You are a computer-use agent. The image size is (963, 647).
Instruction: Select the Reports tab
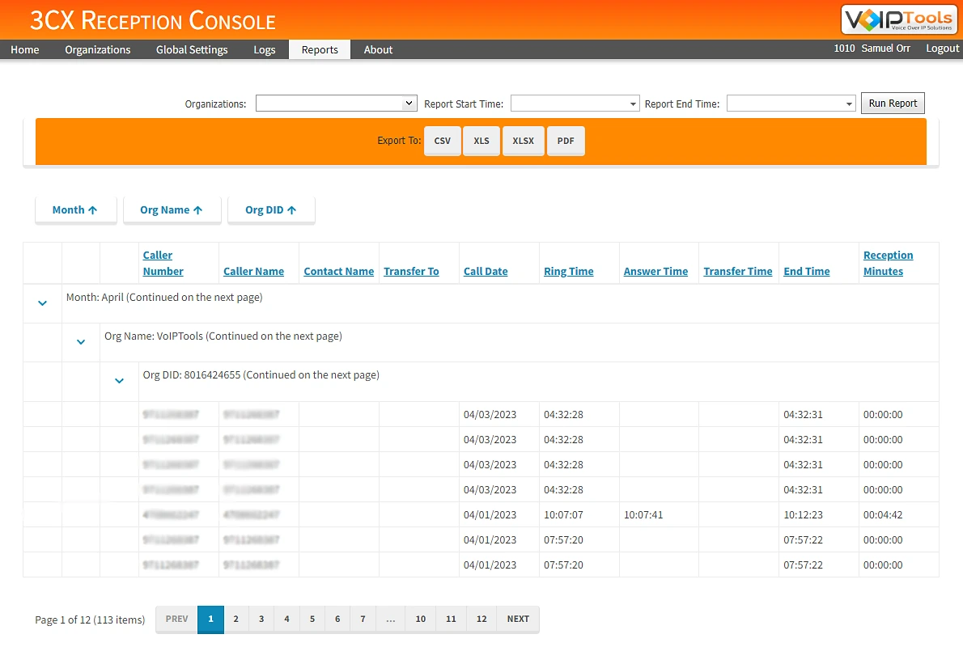[320, 49]
